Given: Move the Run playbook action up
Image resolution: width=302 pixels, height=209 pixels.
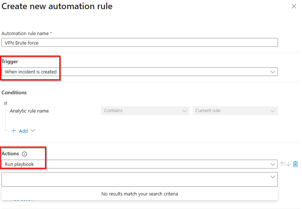Looking at the screenshot, I should [x=282, y=164].
